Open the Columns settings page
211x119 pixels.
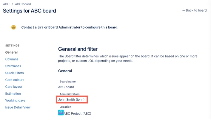coord(12,59)
